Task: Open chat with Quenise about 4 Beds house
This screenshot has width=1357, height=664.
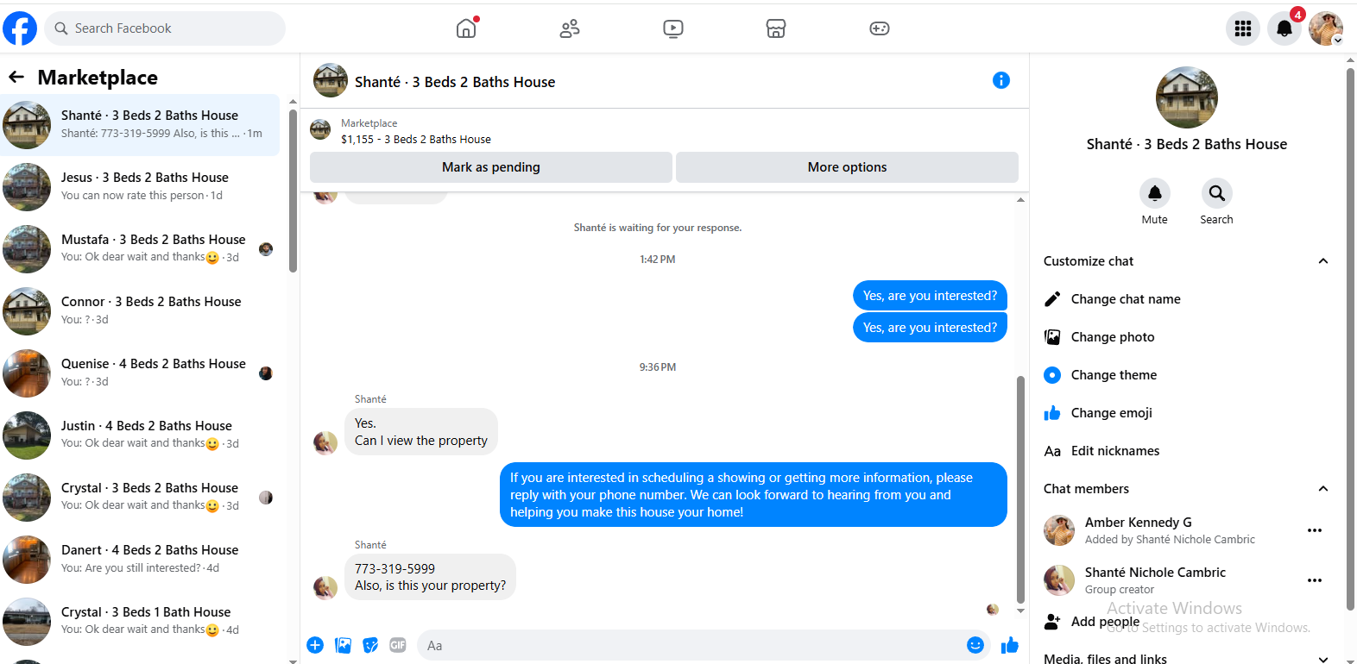Action: click(x=140, y=373)
